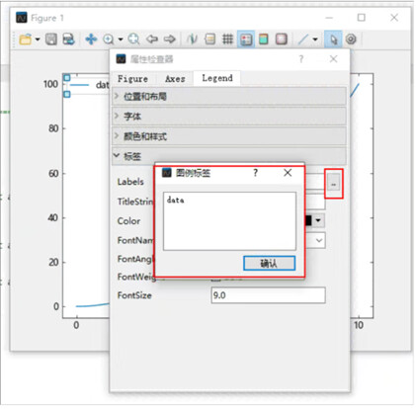This screenshot has height=409, width=416.
Task: Click the 属性检查器 title bar app icon
Action: [x=121, y=59]
